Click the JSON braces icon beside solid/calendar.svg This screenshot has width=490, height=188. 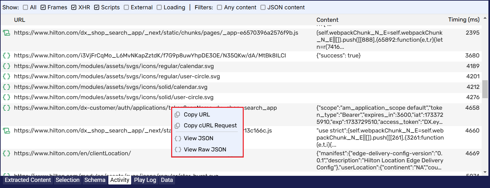click(x=6, y=87)
